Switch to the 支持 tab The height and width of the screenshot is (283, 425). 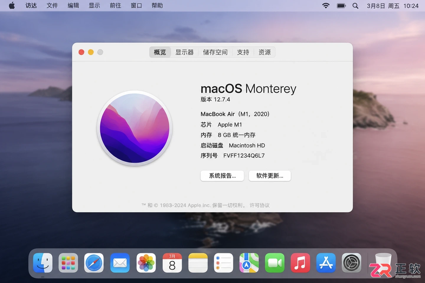tap(243, 52)
